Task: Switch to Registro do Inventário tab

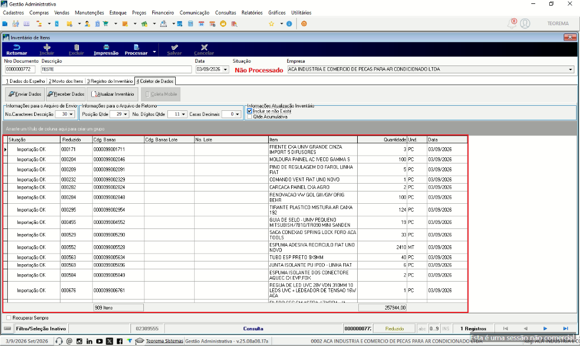Action: coord(110,81)
